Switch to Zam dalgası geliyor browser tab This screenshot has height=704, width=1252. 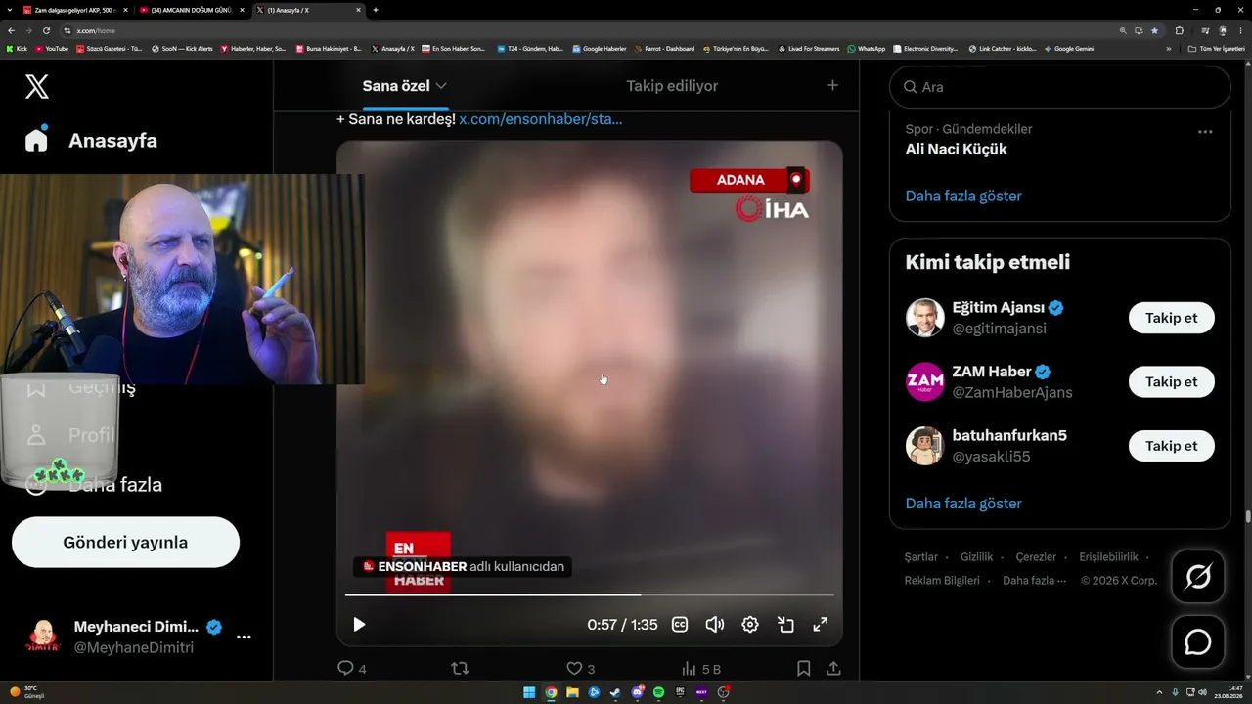[x=75, y=10]
